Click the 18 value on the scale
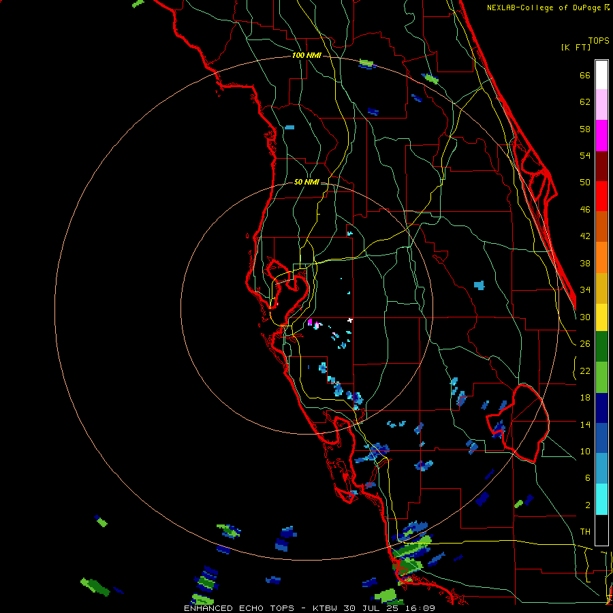 tap(585, 398)
